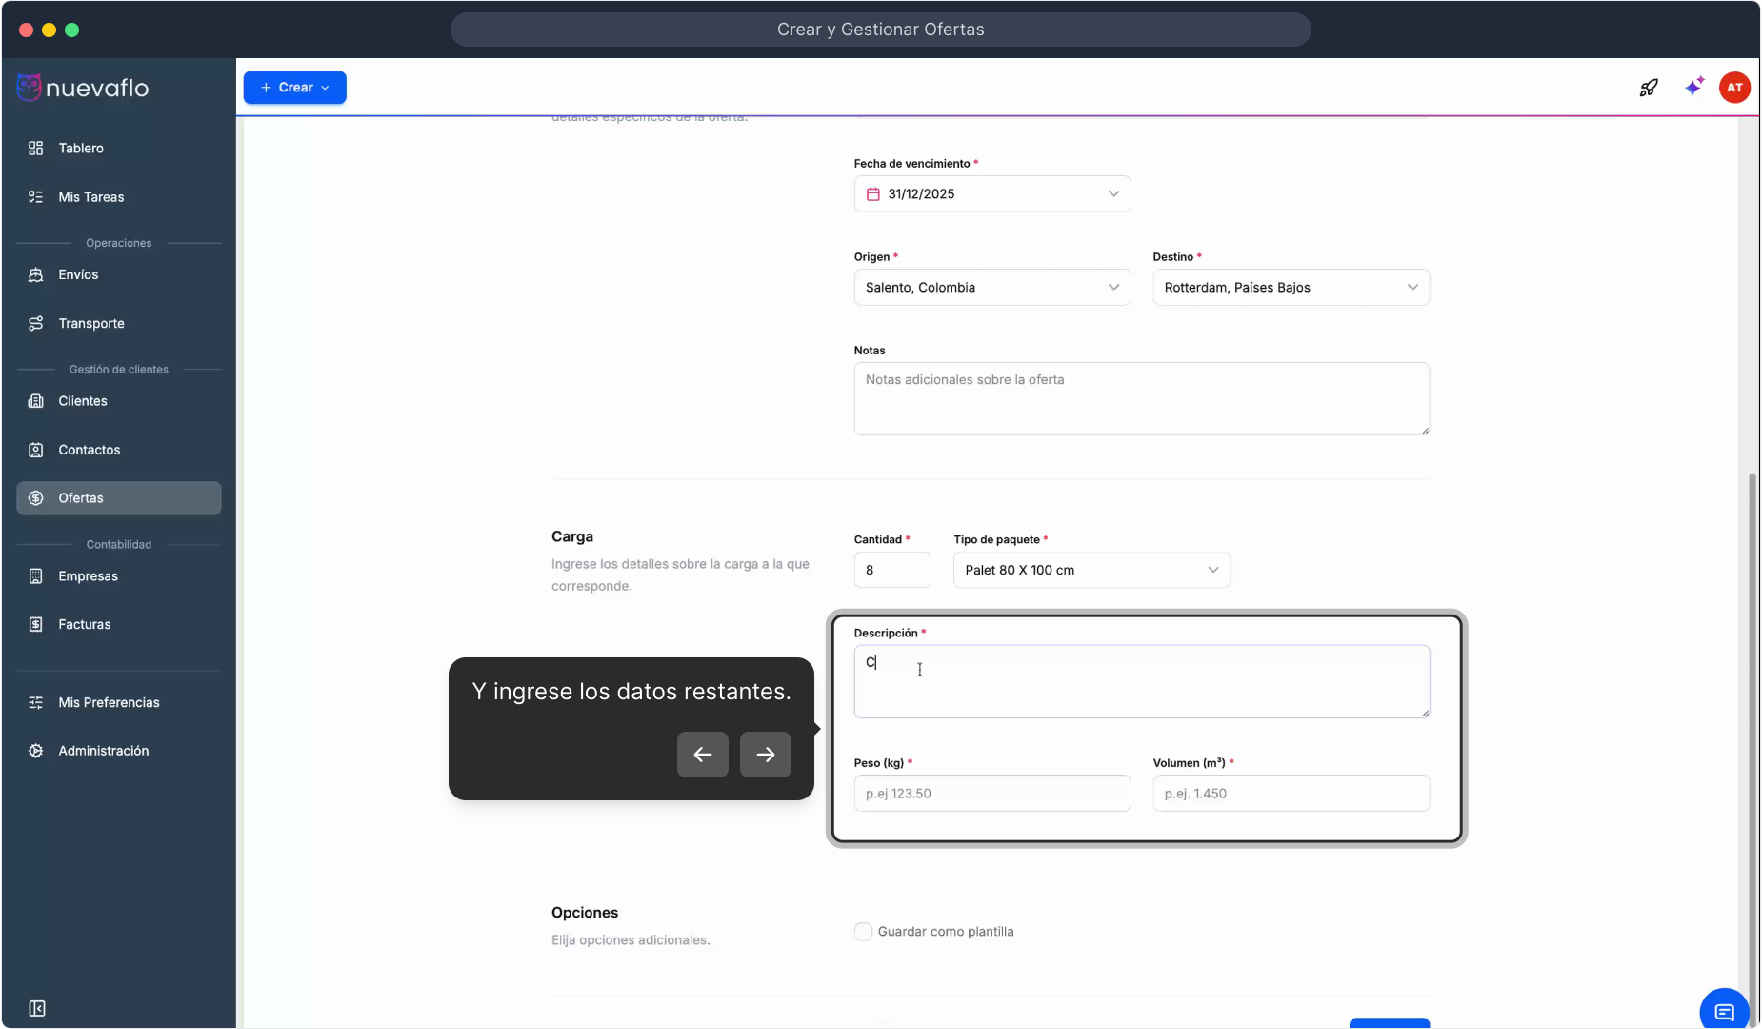Select Clientes from the sidebar
1762x1029 pixels.
[83, 401]
